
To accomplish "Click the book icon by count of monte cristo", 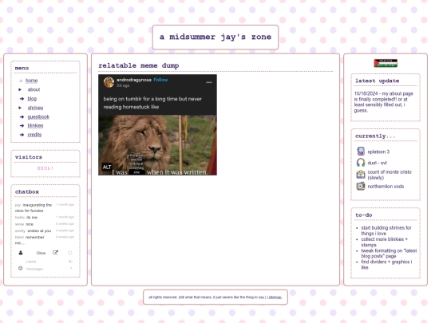I will (x=361, y=175).
